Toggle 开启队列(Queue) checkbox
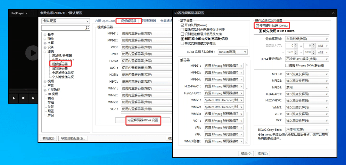The image size is (346, 165). click(182, 25)
